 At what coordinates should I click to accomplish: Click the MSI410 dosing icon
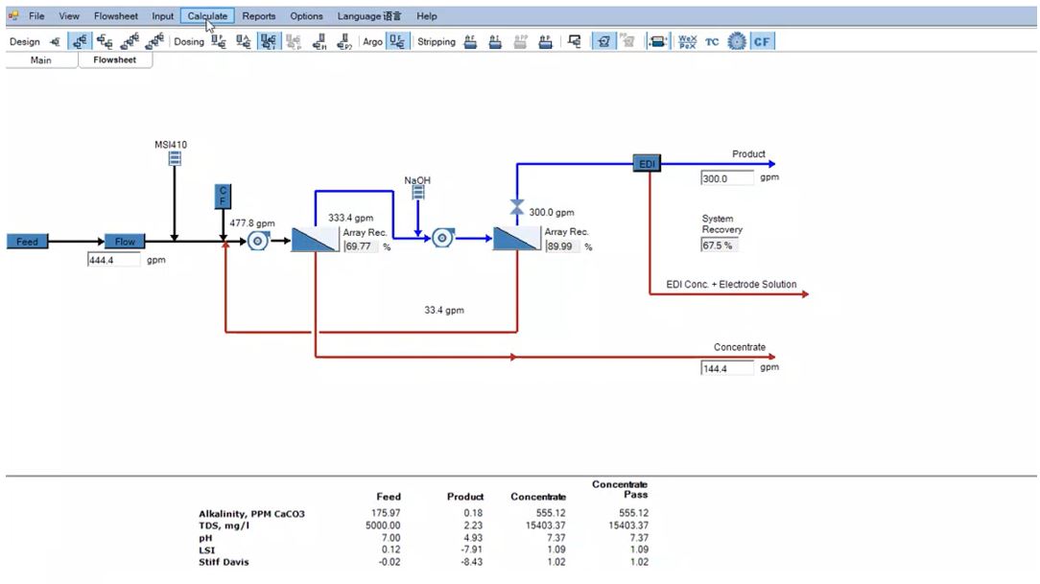[175, 158]
